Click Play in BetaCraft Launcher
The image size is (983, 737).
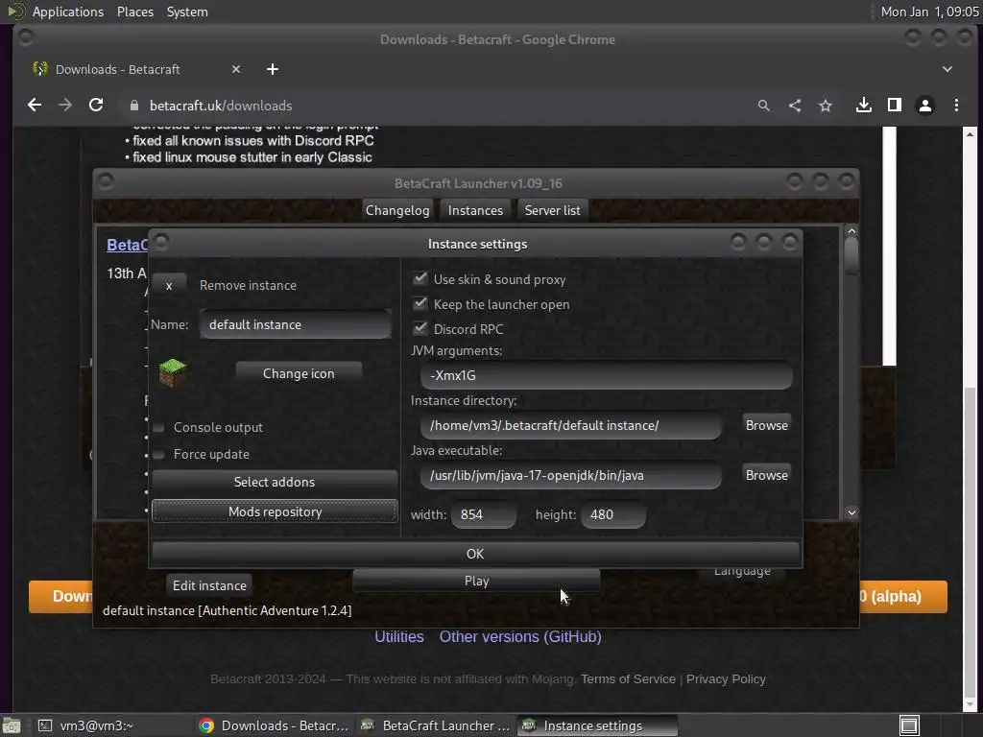(476, 581)
